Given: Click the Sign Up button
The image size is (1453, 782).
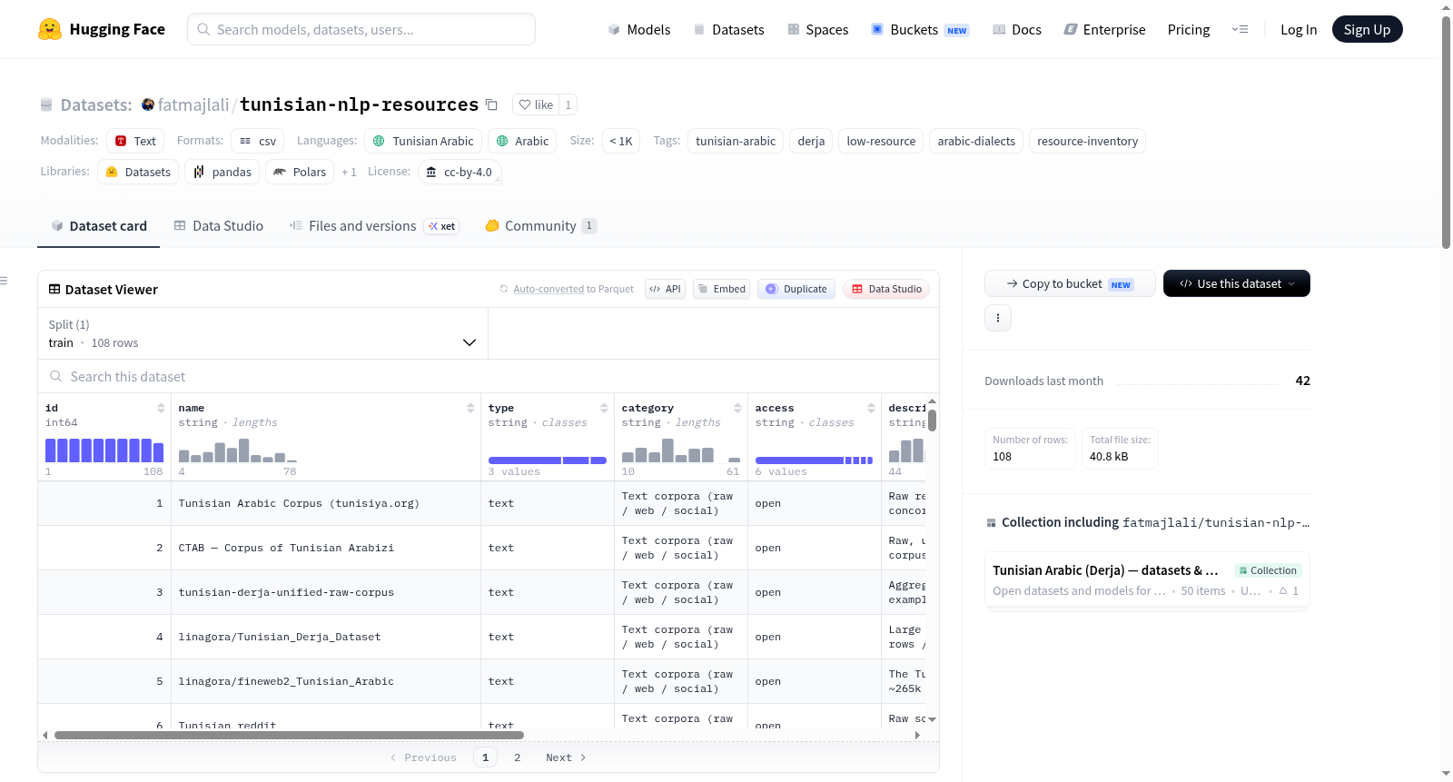Looking at the screenshot, I should click(x=1367, y=29).
